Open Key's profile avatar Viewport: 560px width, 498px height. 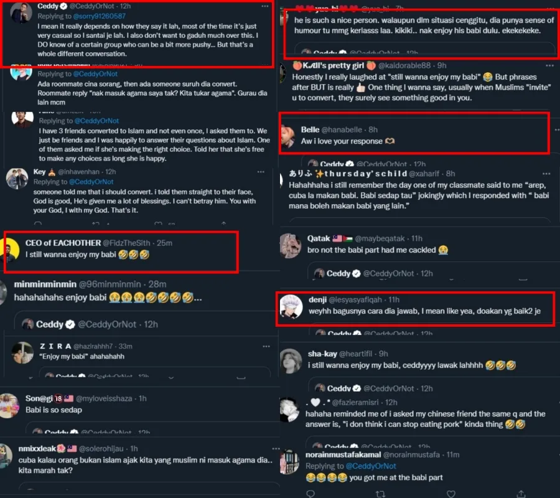pos(17,178)
